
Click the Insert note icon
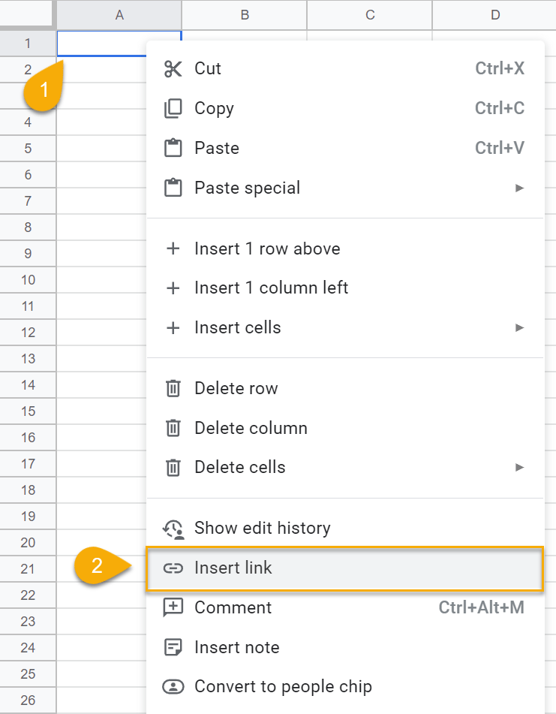[x=173, y=647]
